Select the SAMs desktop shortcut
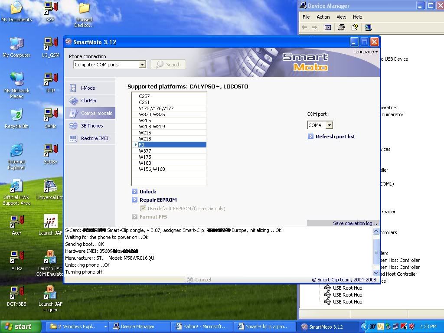Image resolution: width=444 pixels, height=333 pixels. [51, 118]
